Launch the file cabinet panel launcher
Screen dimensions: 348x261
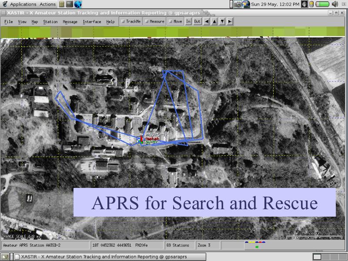tap(62, 4)
